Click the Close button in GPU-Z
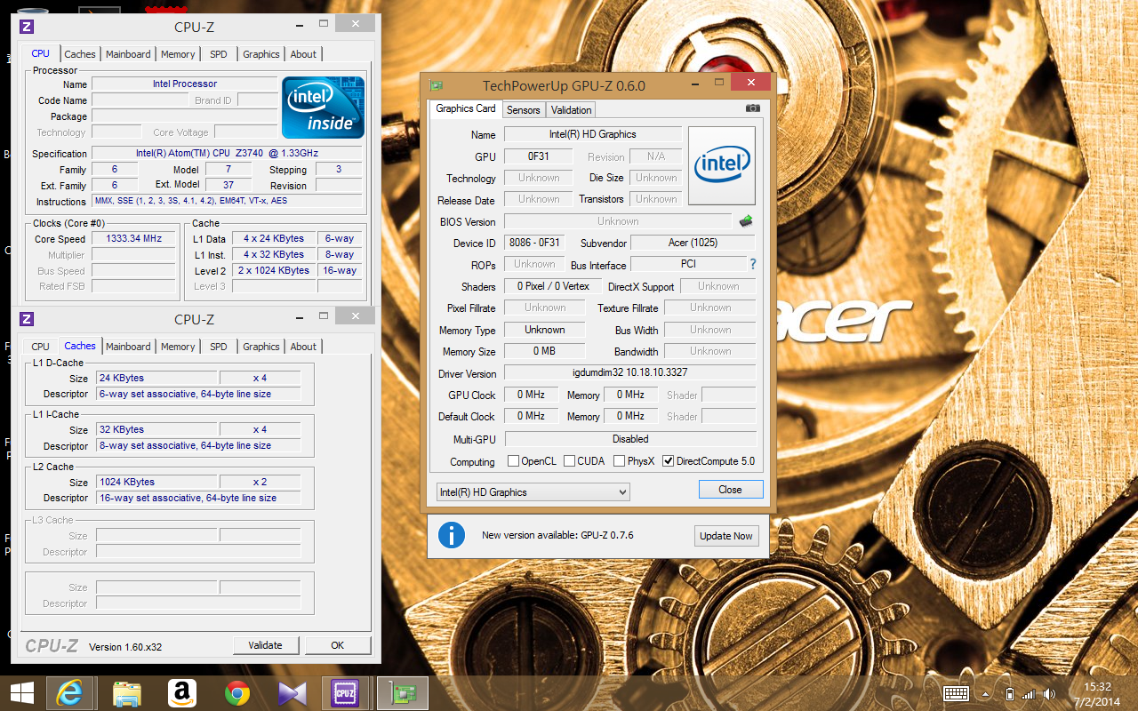Viewport: 1138px width, 711px height. [x=730, y=490]
